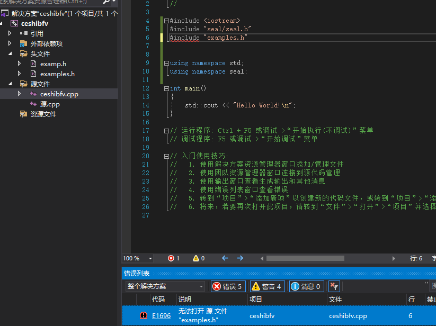436x326 pixels.
Task: Collapse the 头文件 node
Action: click(10, 53)
